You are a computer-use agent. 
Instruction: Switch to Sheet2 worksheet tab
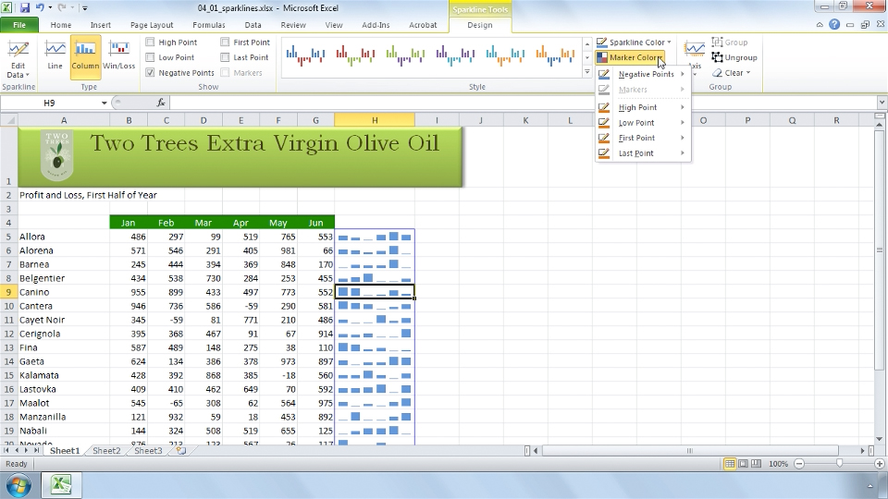coord(106,451)
